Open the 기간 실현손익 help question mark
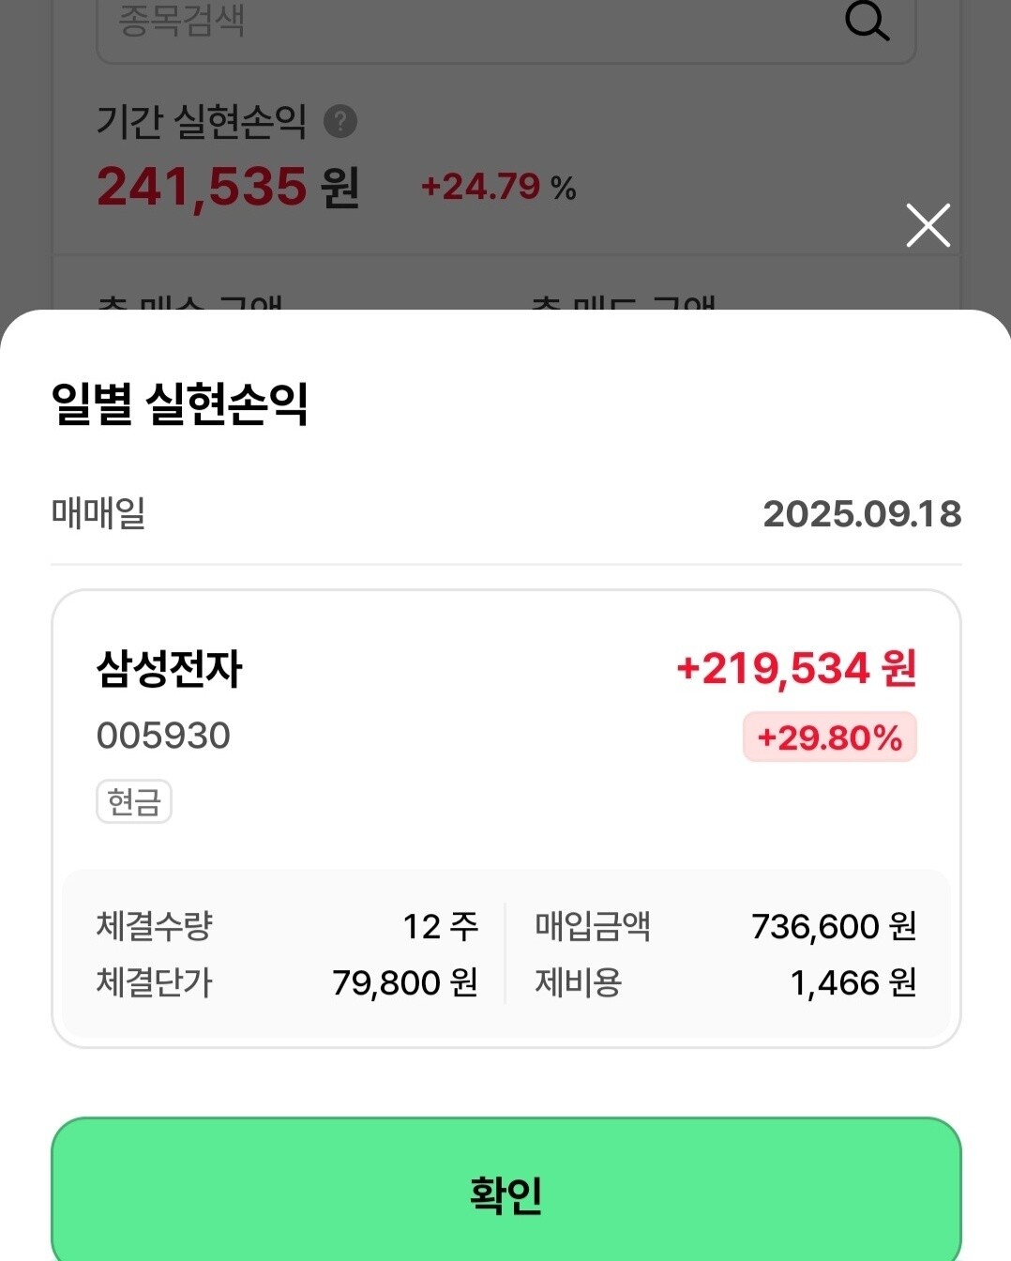 pos(340,121)
